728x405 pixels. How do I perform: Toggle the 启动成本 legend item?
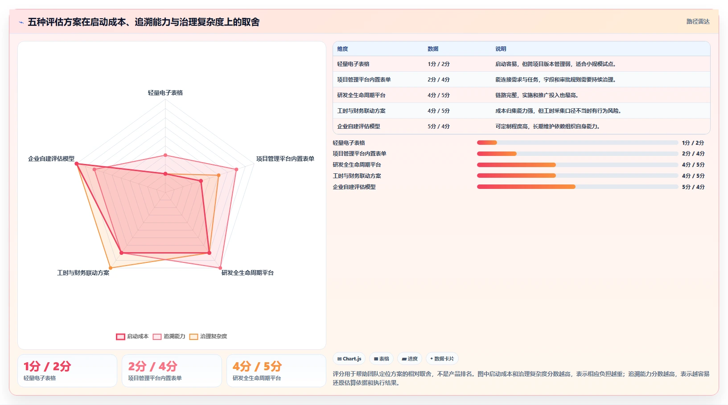(x=132, y=336)
